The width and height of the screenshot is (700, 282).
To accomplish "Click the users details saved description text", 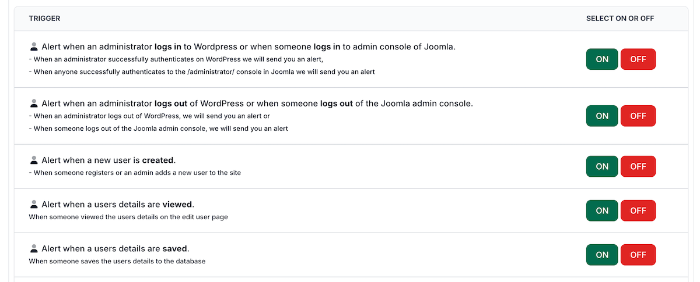I will click(117, 261).
